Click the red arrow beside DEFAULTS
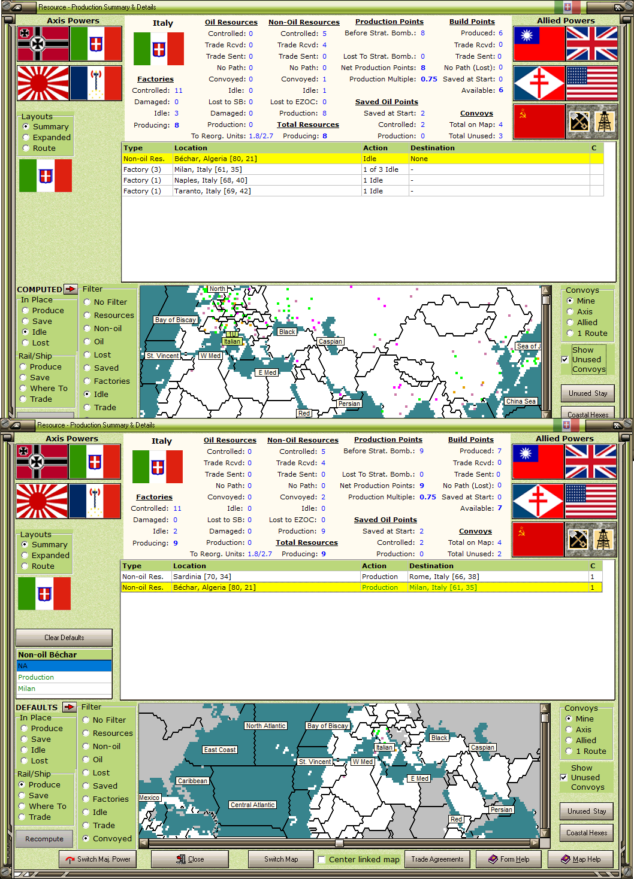The image size is (634, 879). (x=70, y=707)
